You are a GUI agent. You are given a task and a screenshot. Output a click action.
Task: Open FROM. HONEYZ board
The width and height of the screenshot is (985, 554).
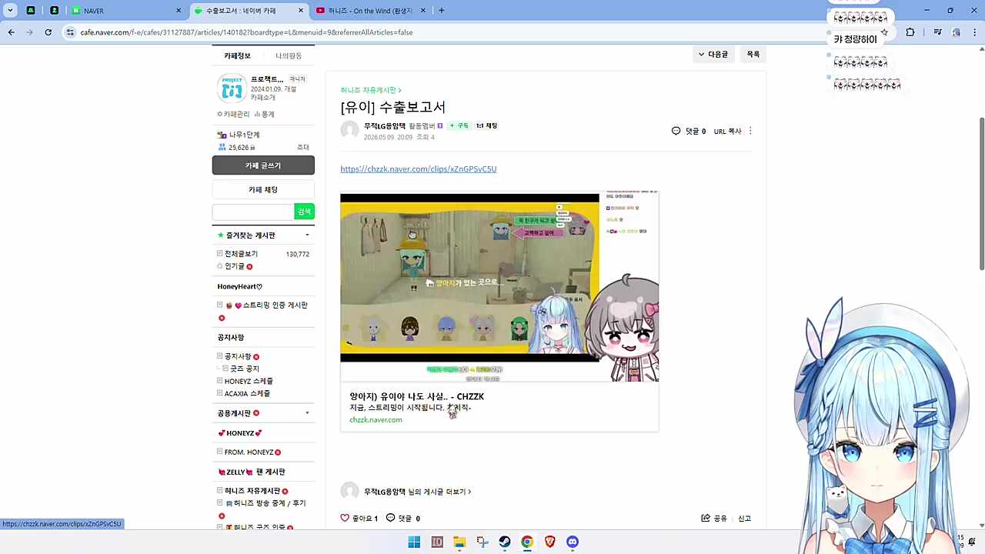click(249, 452)
